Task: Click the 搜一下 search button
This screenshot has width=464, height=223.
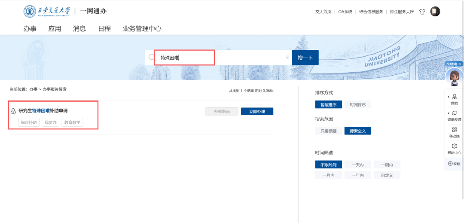Action: click(x=305, y=58)
